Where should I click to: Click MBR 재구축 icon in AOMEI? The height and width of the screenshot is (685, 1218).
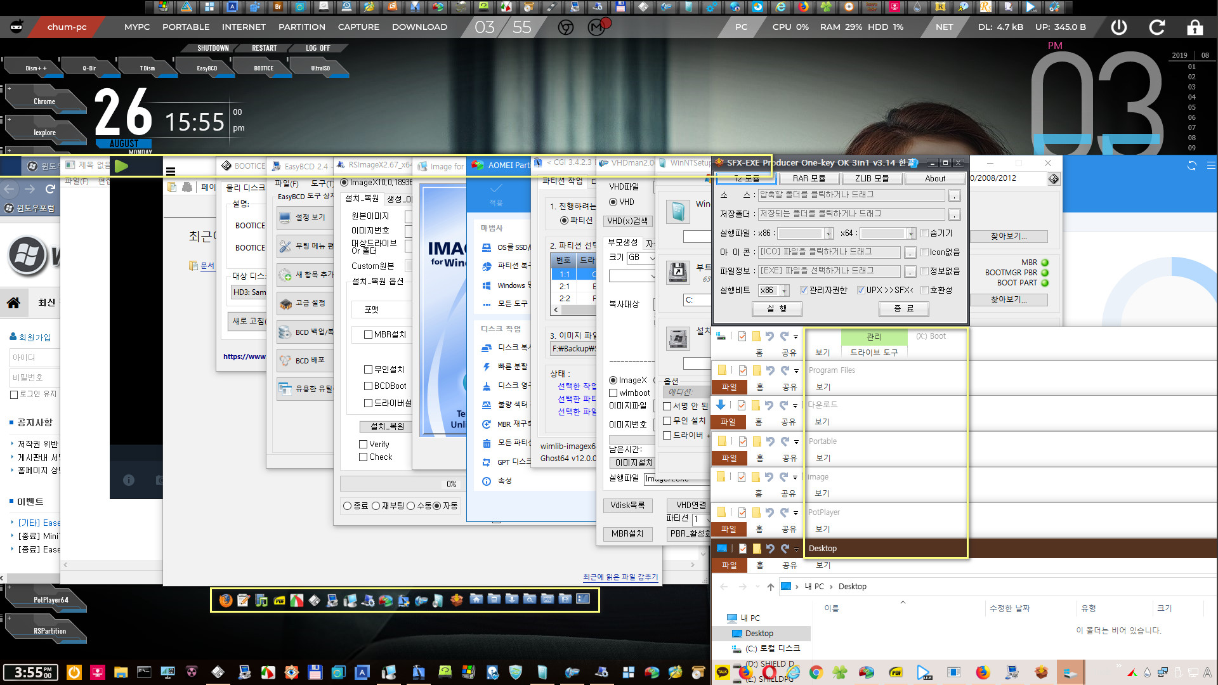tap(487, 424)
